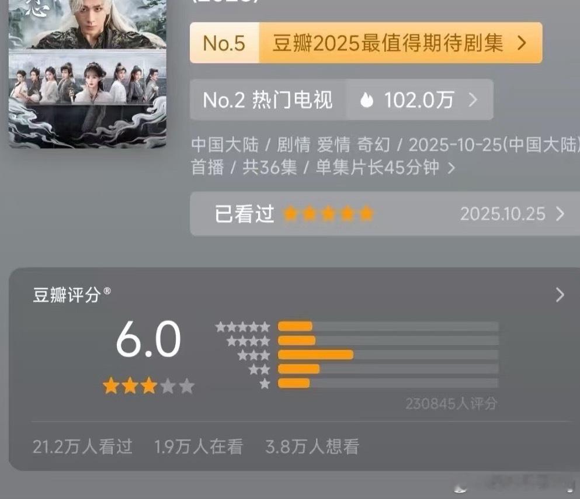This screenshot has width=580, height=499.
Task: Click the flame heat icon beside 102.0万
Action: (x=367, y=99)
